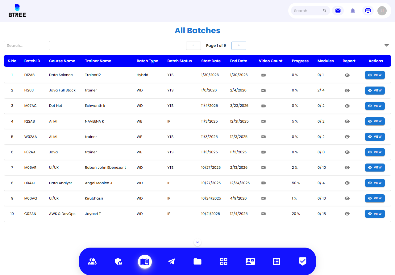The image size is (395, 275).
Task: Click the Progress column header
Action: (300, 61)
